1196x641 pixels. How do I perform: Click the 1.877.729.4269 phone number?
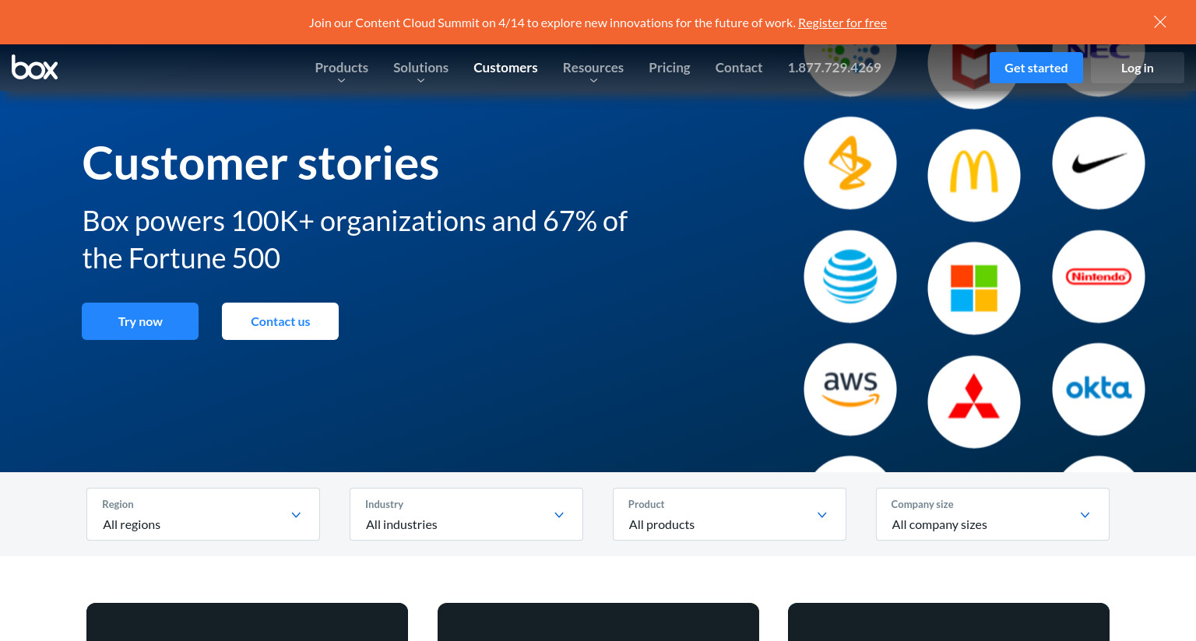click(834, 68)
